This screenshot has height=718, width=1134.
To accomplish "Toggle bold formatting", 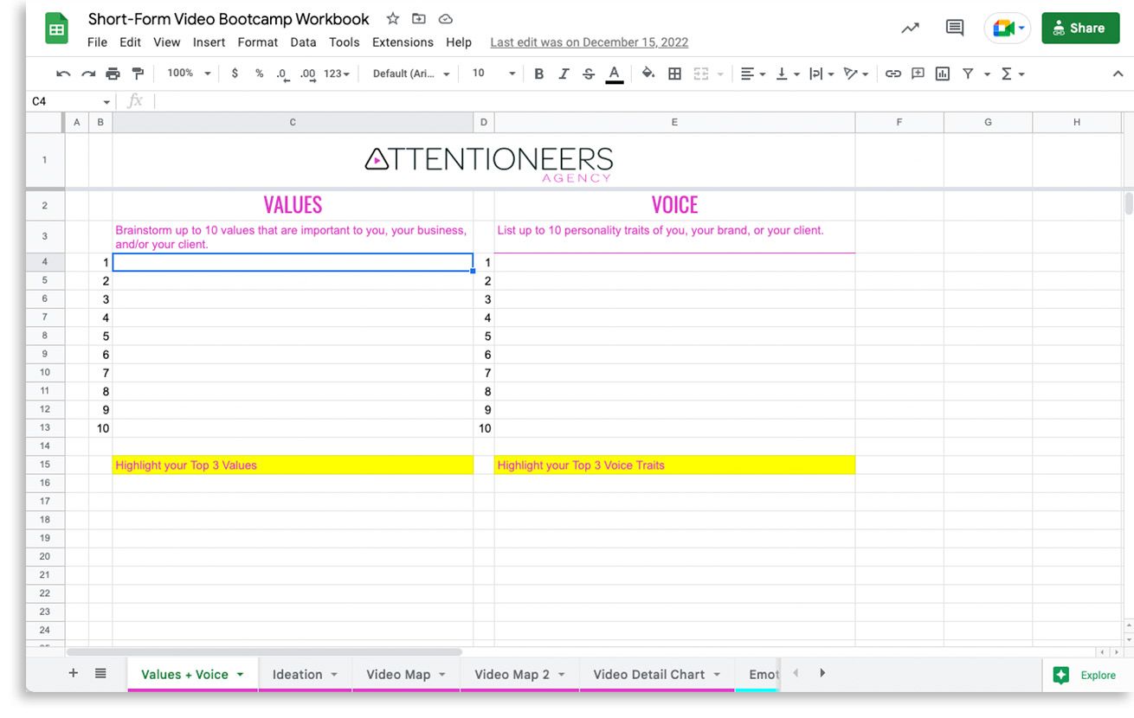I will click(x=538, y=74).
